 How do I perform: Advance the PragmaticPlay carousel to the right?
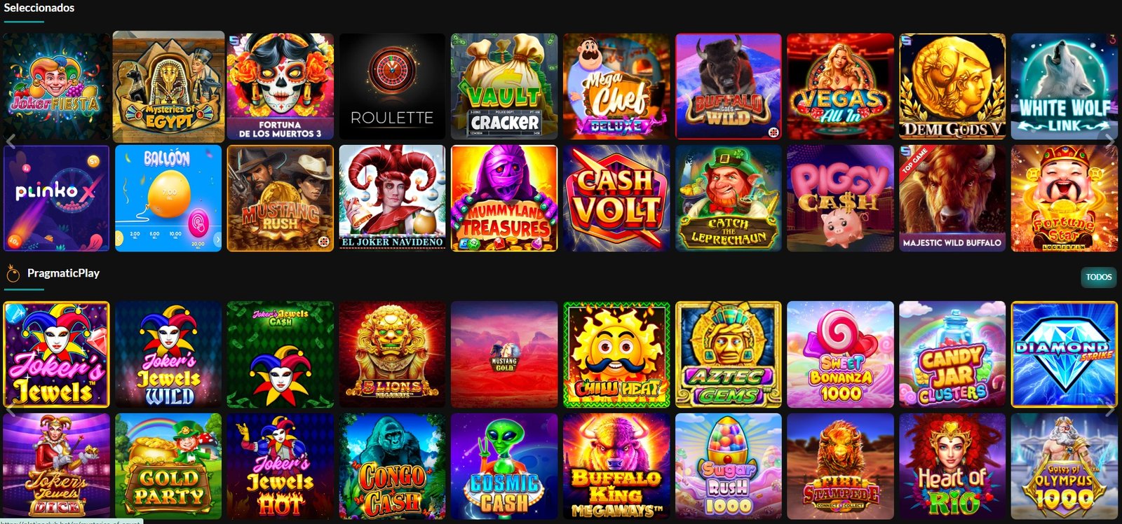(x=1110, y=411)
